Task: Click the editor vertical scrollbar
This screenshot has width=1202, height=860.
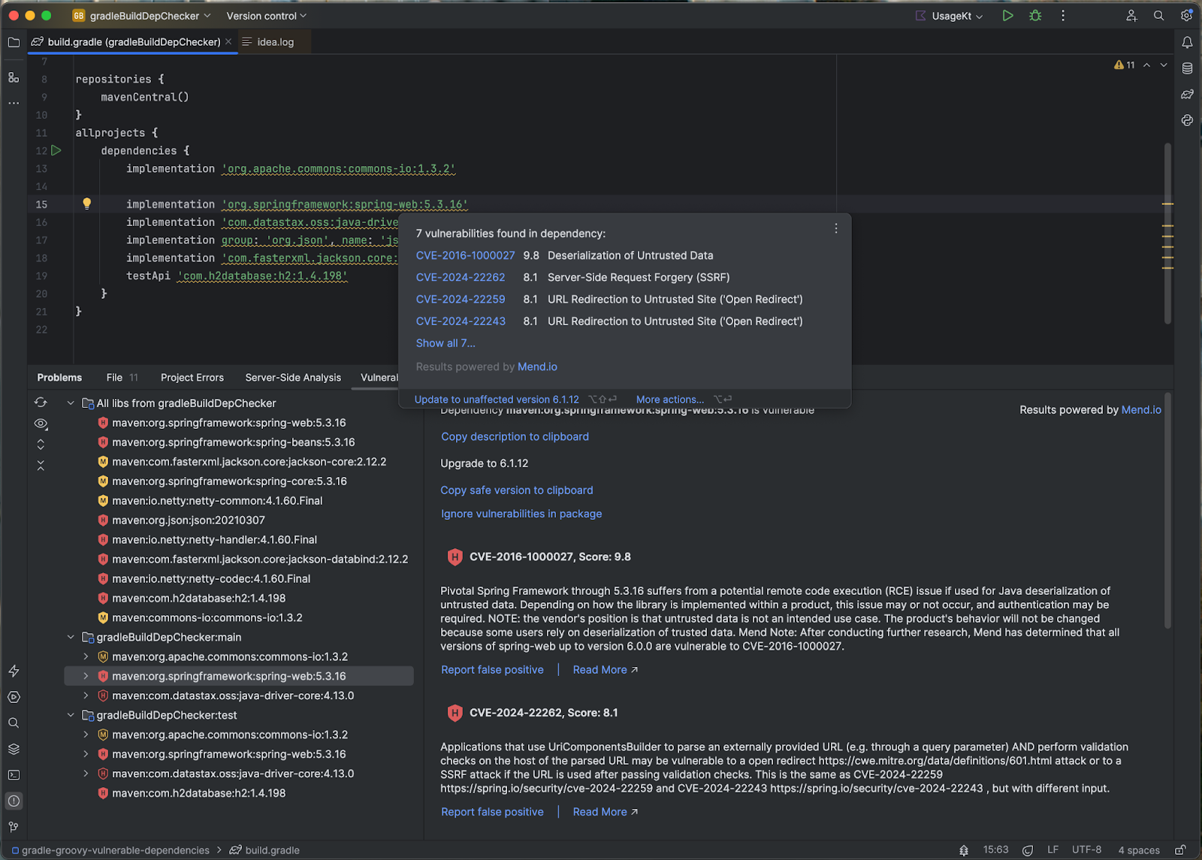Action: (x=1167, y=233)
